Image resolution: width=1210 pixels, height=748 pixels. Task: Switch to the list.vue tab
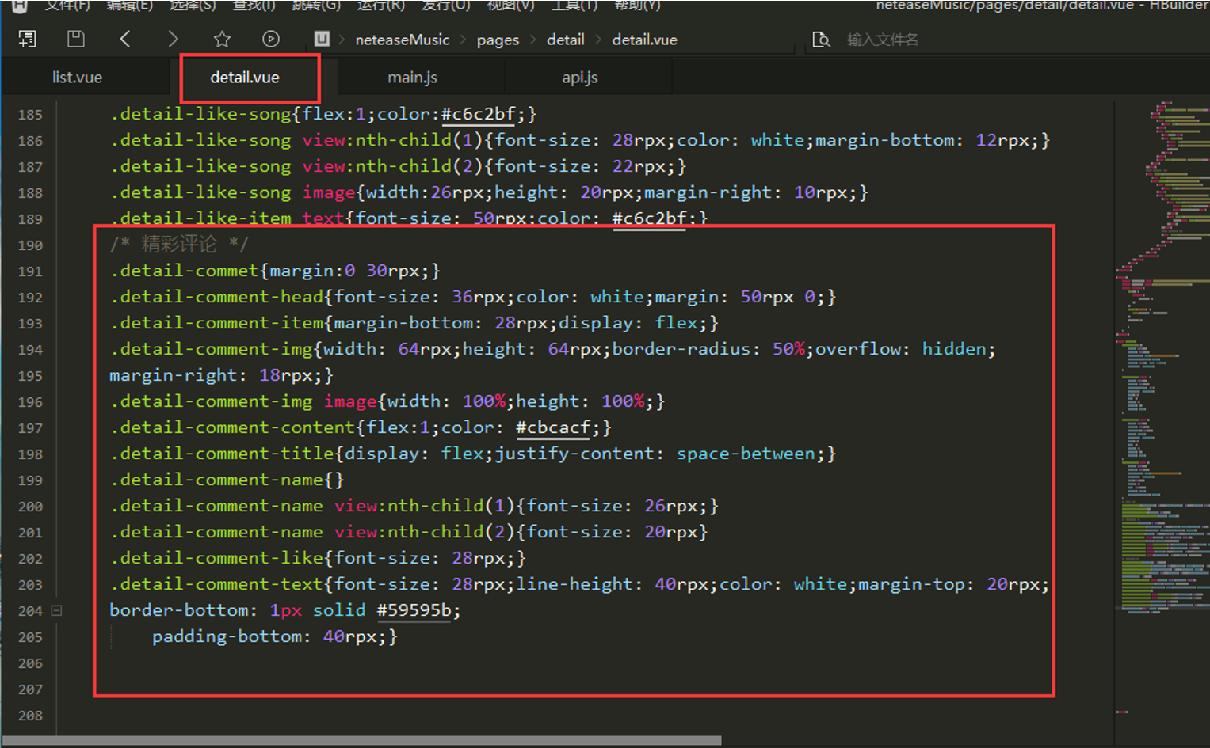click(77, 78)
